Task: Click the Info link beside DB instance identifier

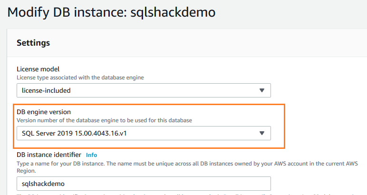Action: tap(91, 155)
